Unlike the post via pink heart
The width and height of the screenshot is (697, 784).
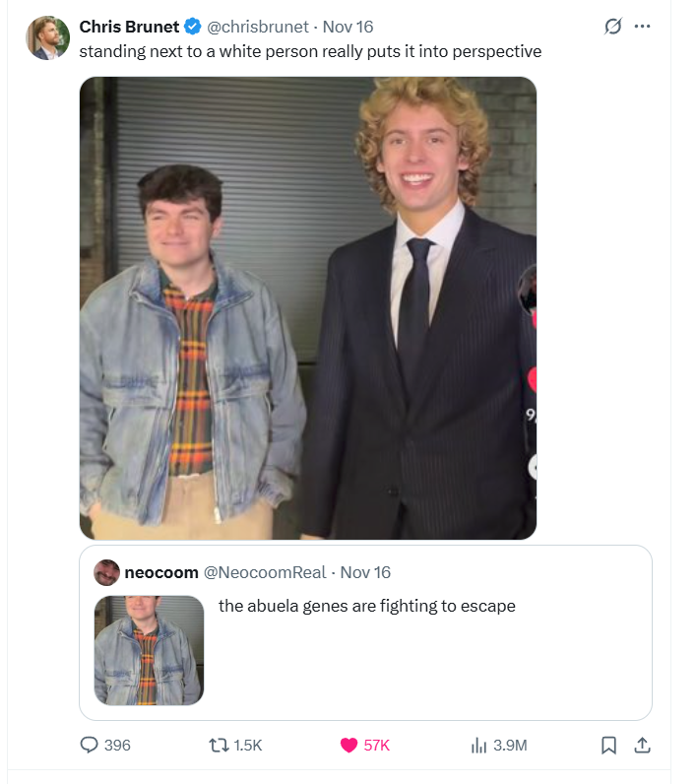click(x=348, y=746)
